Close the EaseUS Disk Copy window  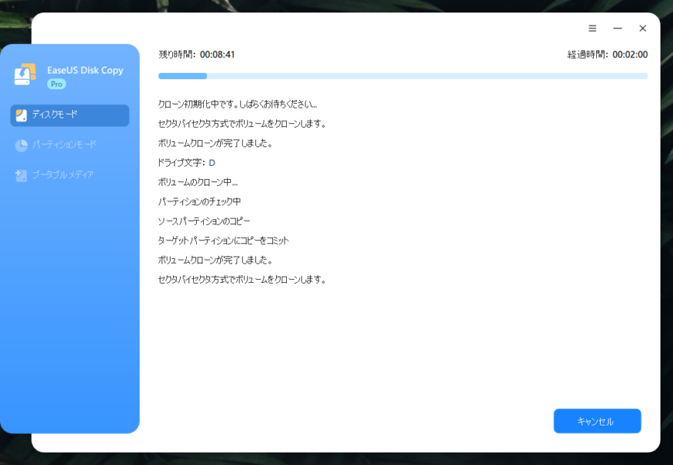tap(643, 28)
